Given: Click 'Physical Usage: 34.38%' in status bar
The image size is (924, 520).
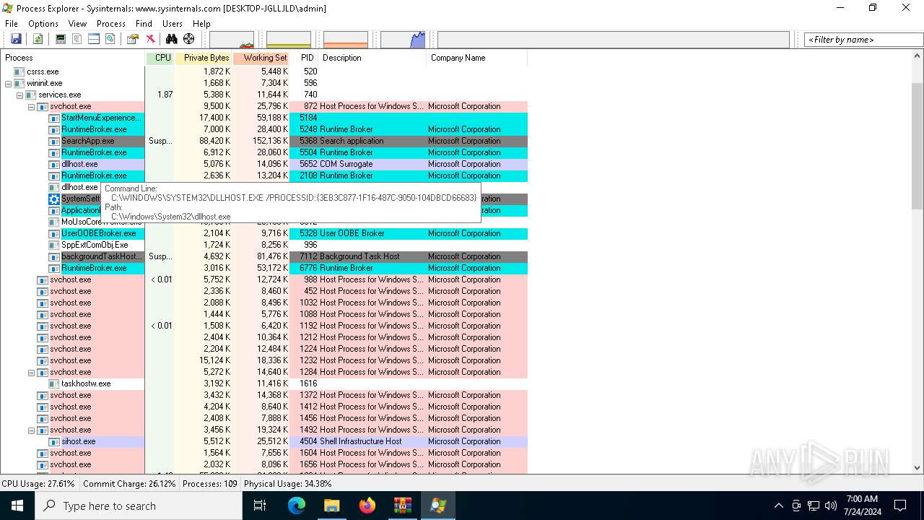Looking at the screenshot, I should (x=288, y=484).
